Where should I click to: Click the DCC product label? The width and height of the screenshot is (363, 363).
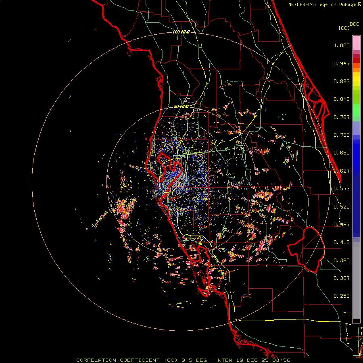(355, 24)
